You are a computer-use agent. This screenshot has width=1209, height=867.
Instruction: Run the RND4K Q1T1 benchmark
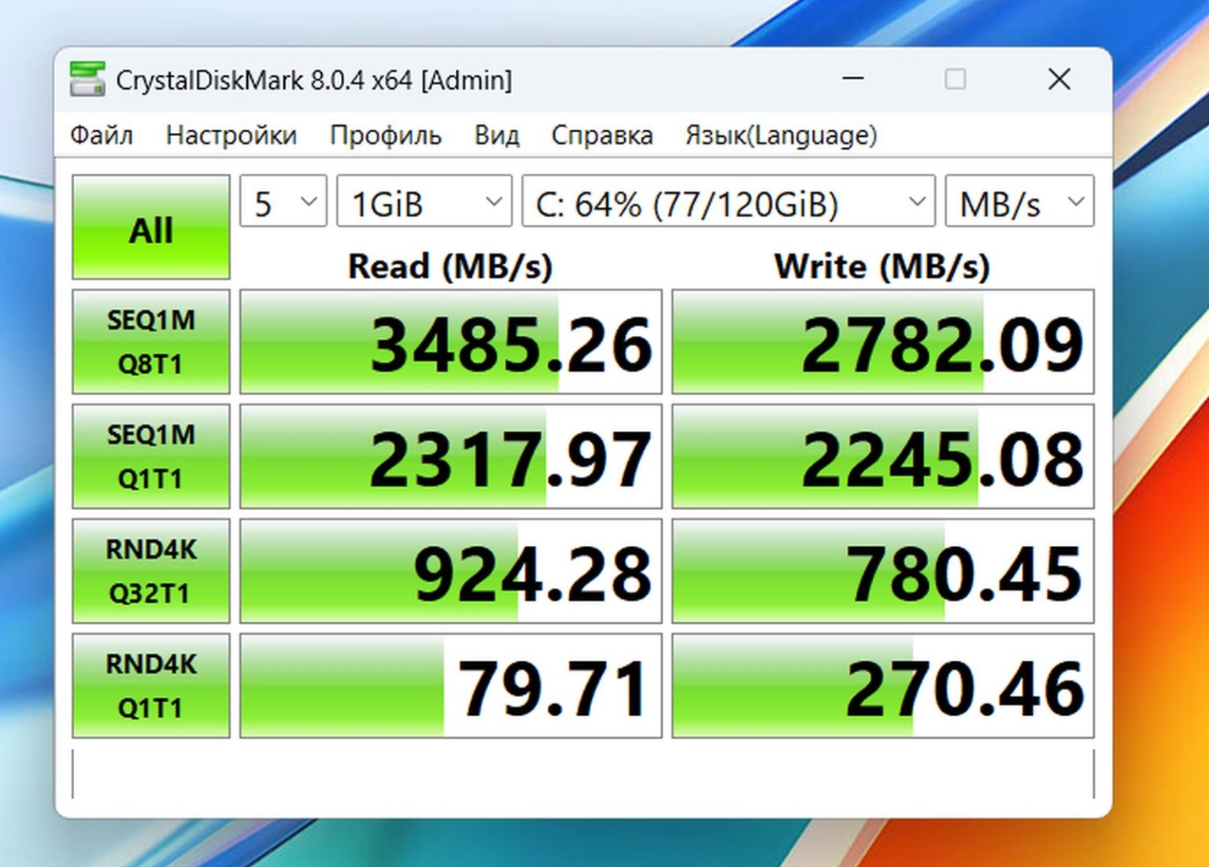pyautogui.click(x=151, y=686)
